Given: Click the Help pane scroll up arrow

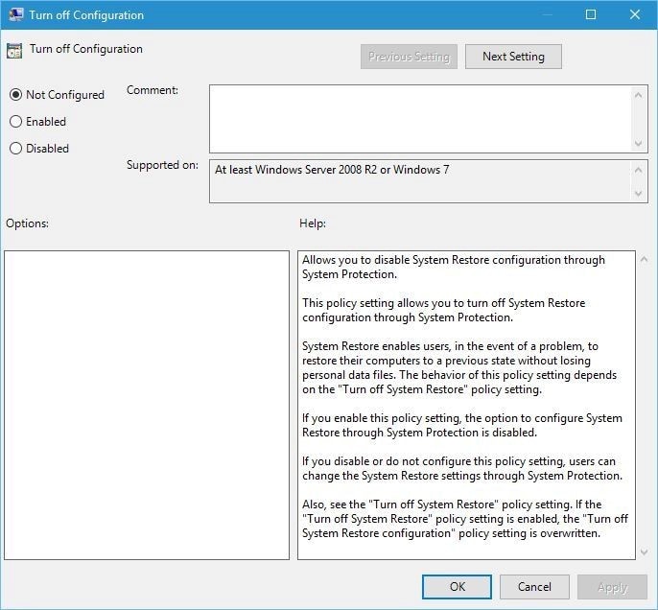Looking at the screenshot, I should (644, 260).
